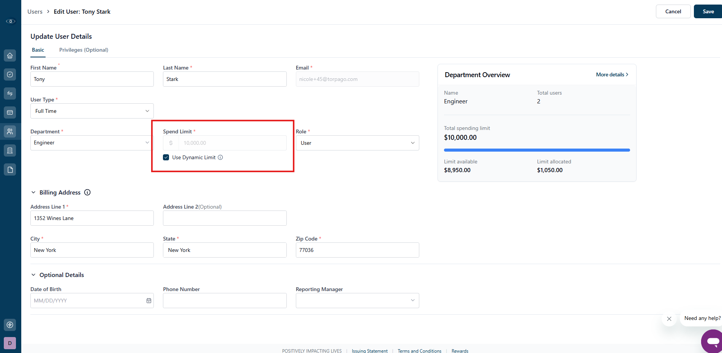Click the City input field

coord(92,250)
